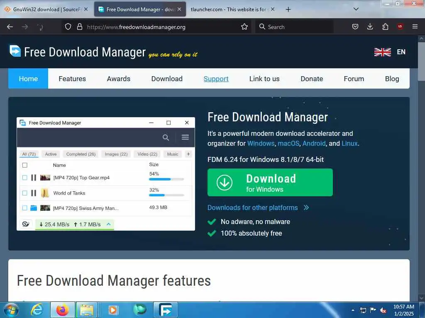Open the extensions puzzle icon
The height and width of the screenshot is (318, 425).
[x=385, y=26]
